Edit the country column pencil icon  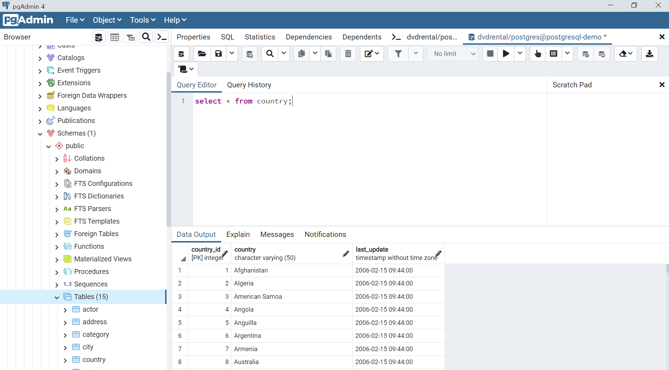pyautogui.click(x=346, y=254)
